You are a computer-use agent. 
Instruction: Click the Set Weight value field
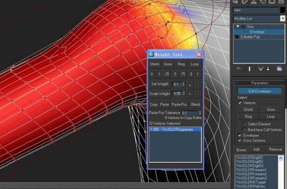pyautogui.click(x=177, y=84)
